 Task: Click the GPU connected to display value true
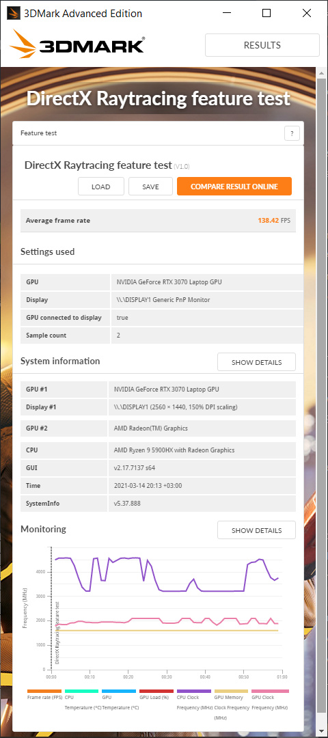click(x=122, y=318)
